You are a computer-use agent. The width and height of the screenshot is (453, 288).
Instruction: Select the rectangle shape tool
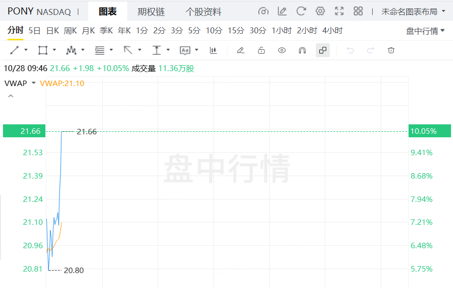(x=43, y=50)
